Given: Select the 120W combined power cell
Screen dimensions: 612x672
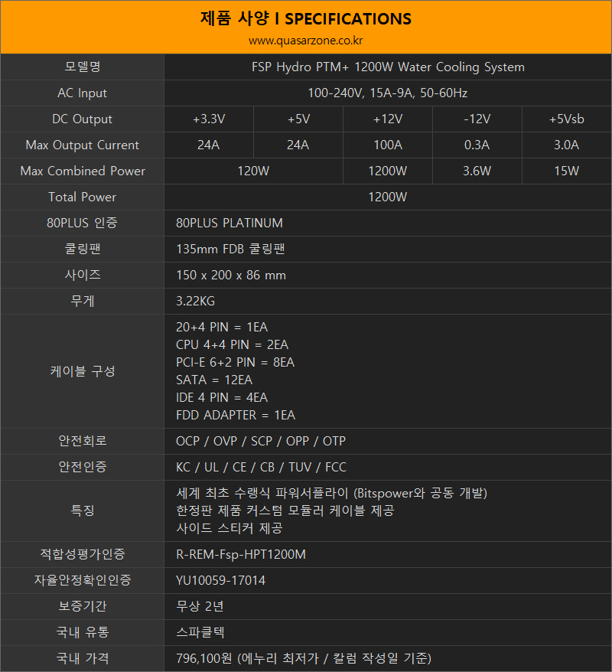Looking at the screenshot, I should tap(253, 171).
